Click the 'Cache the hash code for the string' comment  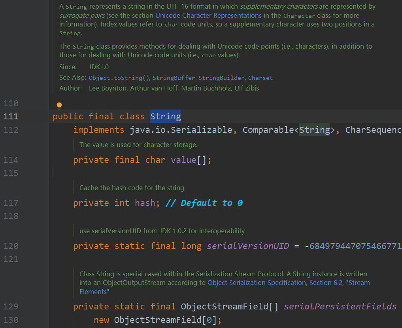pyautogui.click(x=132, y=188)
